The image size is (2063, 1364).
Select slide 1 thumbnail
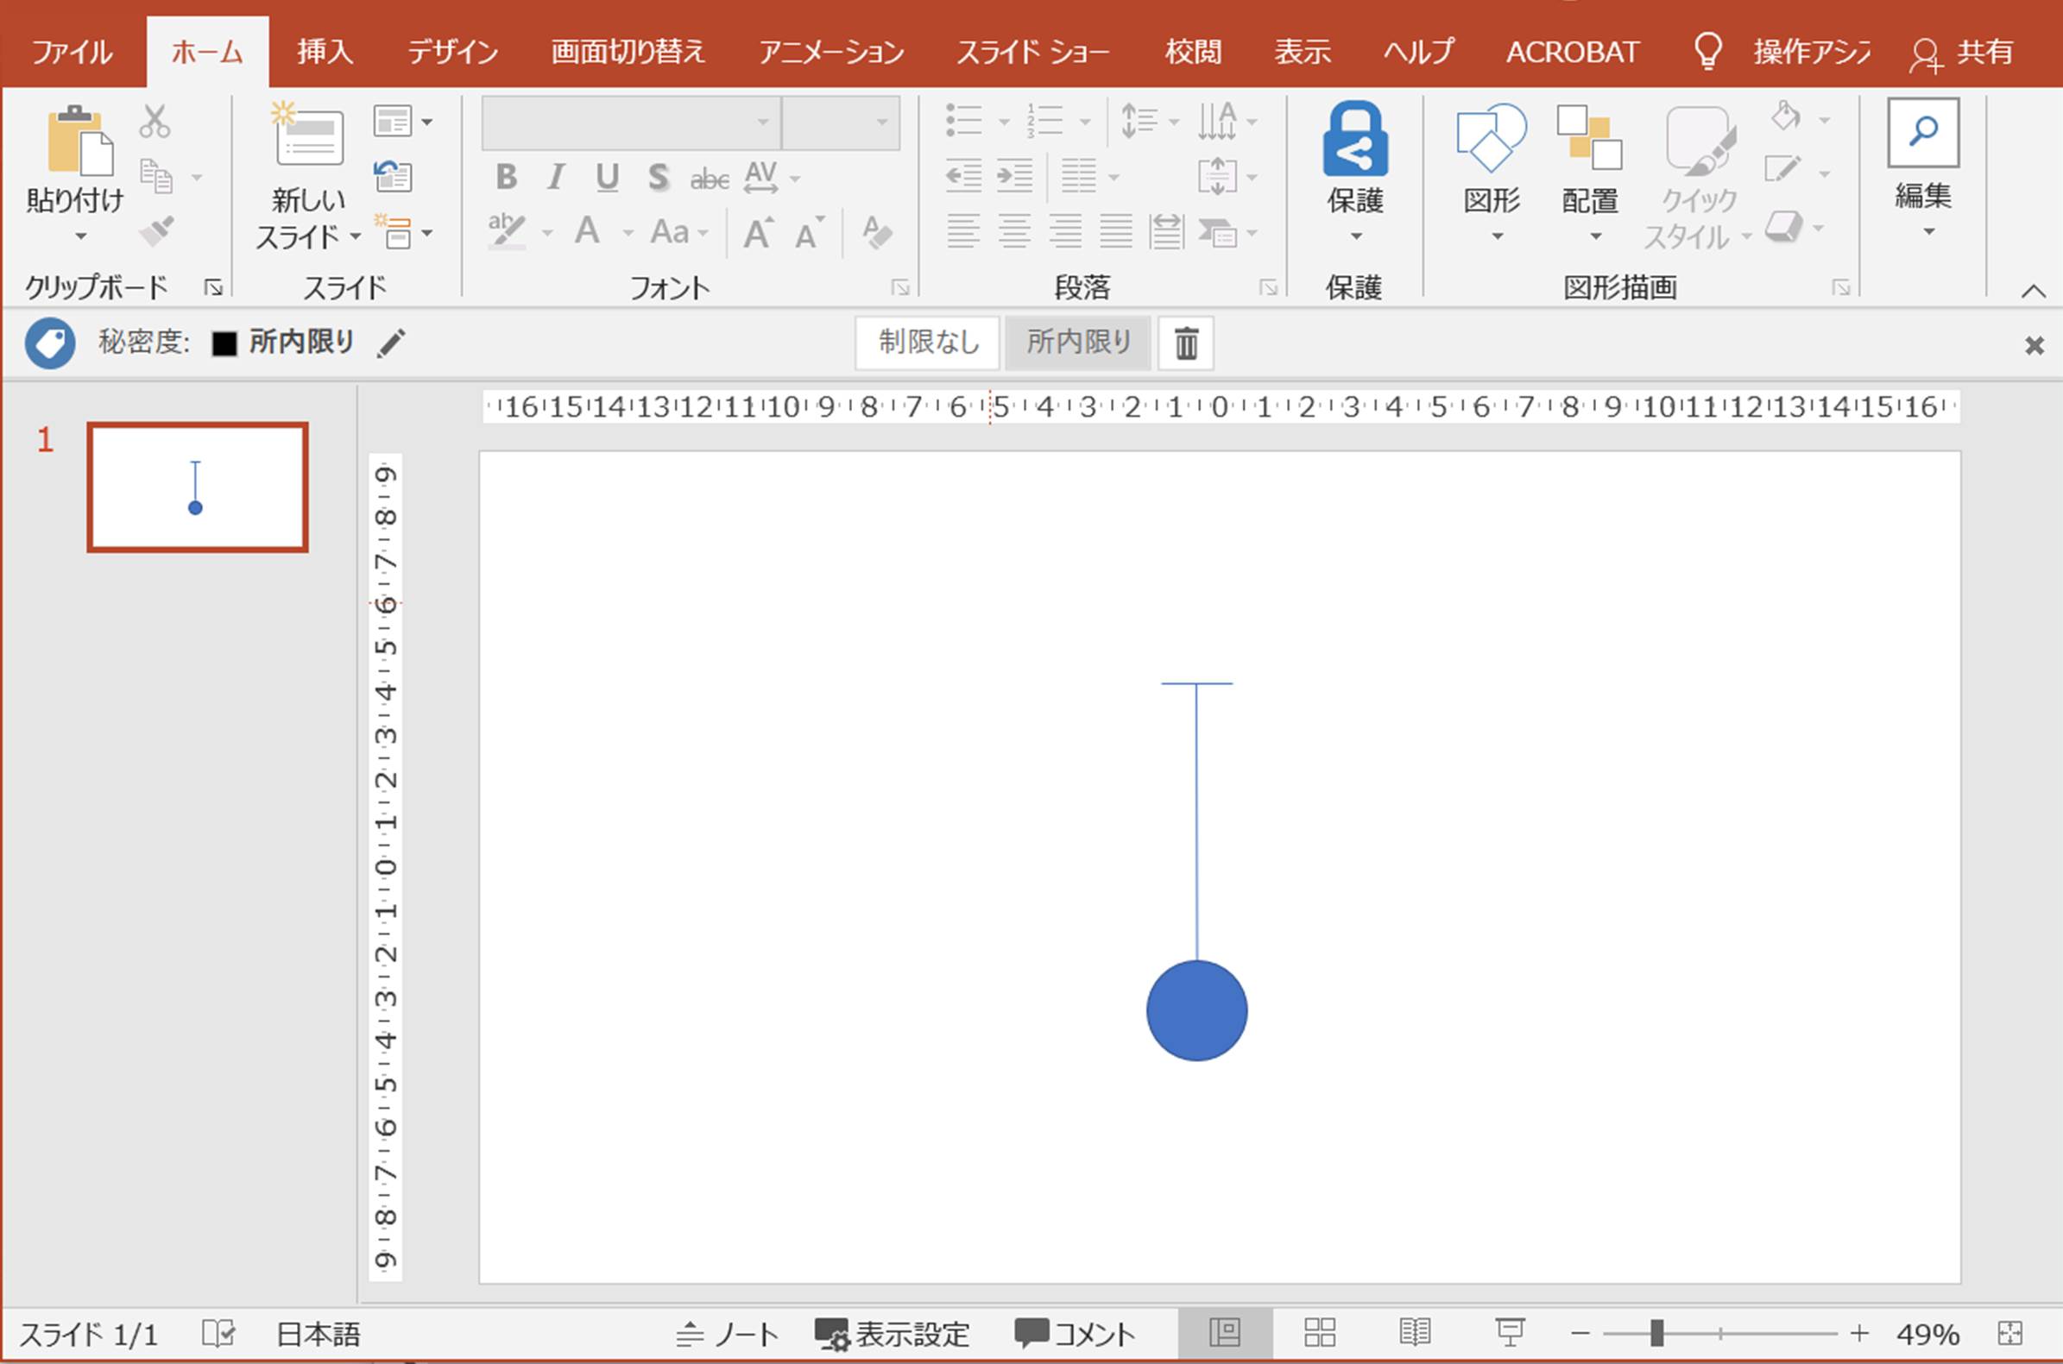(x=198, y=487)
